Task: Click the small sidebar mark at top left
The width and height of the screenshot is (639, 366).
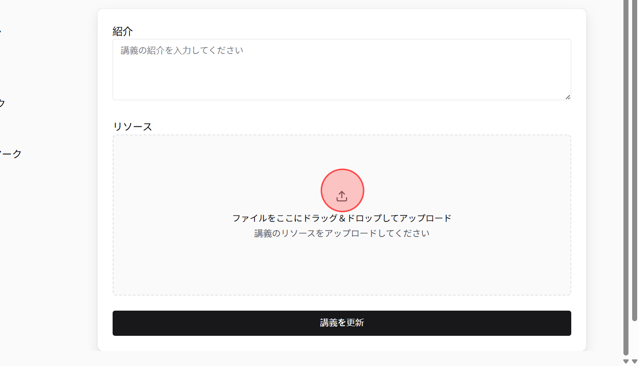Action: coord(1,31)
